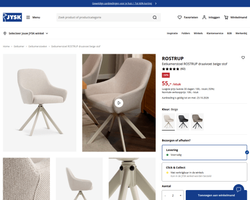Click the arrow in top promo banner
Viewport: 250px width, 200px height.
(156, 4)
